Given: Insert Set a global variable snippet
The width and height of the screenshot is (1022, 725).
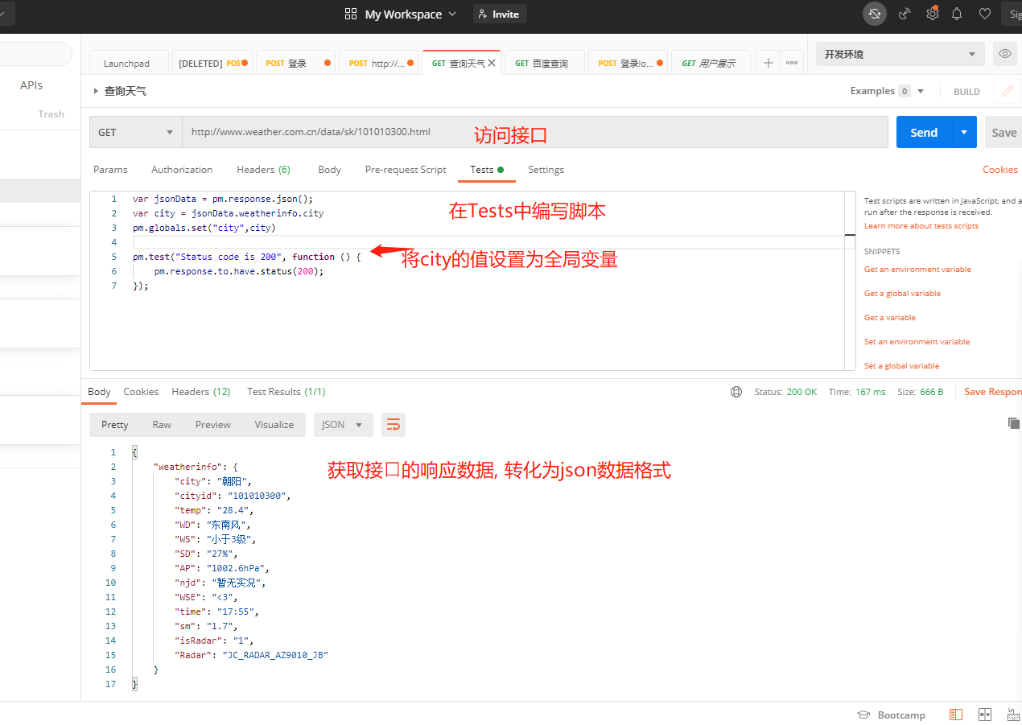Looking at the screenshot, I should point(902,366).
